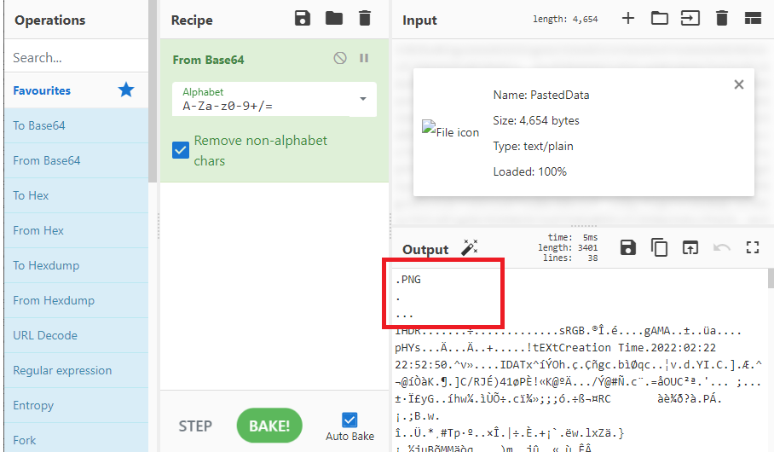The width and height of the screenshot is (774, 452).
Task: Open the Alphabet dropdown
Action: pyautogui.click(x=363, y=99)
